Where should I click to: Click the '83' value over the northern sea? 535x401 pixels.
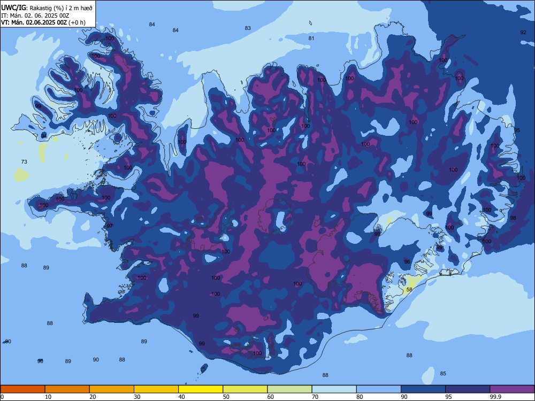(248, 28)
